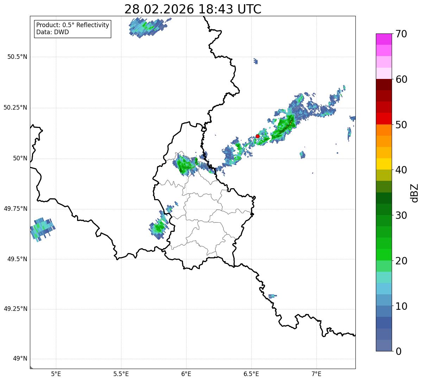This screenshot has height=381, width=423.
Task: Click the "7°E" longitude label
Action: pyautogui.click(x=316, y=374)
